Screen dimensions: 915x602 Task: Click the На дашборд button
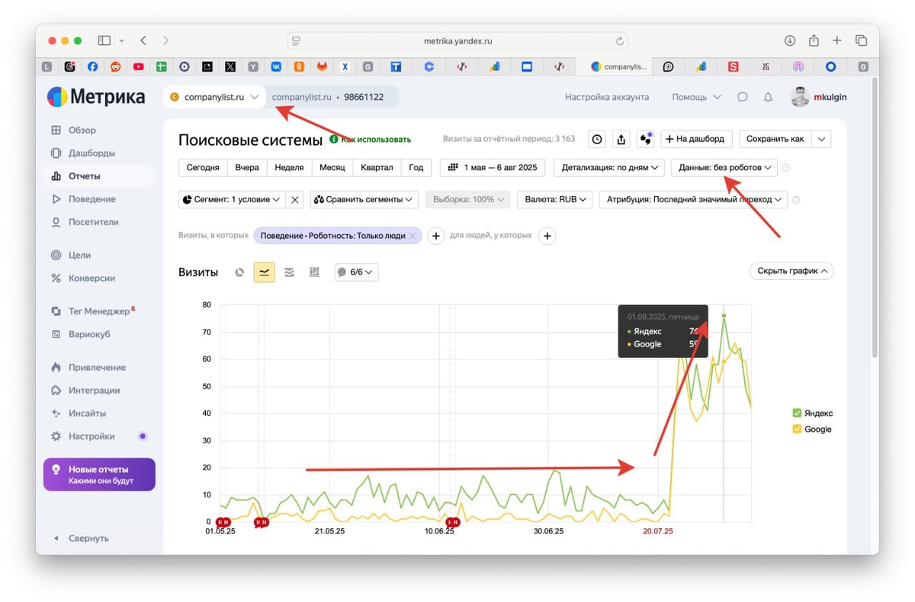click(x=697, y=139)
